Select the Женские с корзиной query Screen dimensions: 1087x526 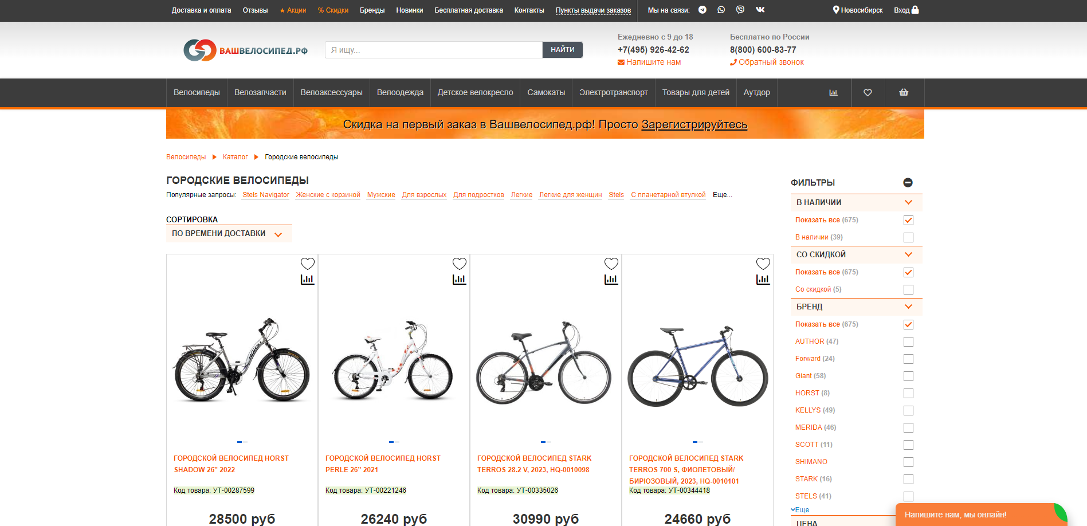[328, 195]
